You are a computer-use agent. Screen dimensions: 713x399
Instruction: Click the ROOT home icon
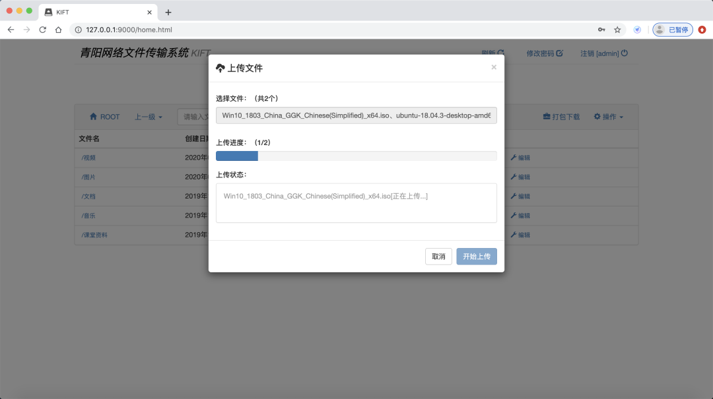[x=94, y=116]
